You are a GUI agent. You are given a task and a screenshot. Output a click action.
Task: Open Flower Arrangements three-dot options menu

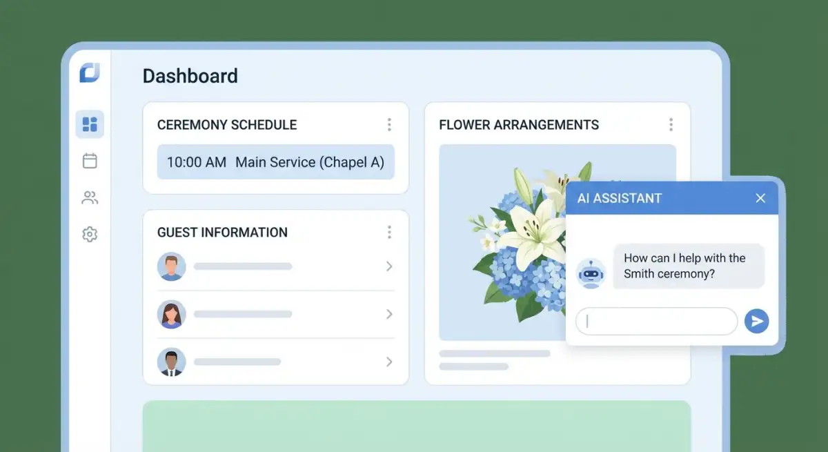pos(671,125)
